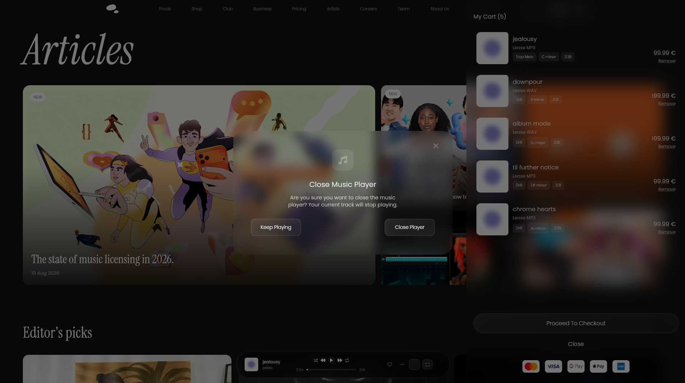Screen dimensions: 685x383
Task: Remove album mode from the cart
Action: 667,147
